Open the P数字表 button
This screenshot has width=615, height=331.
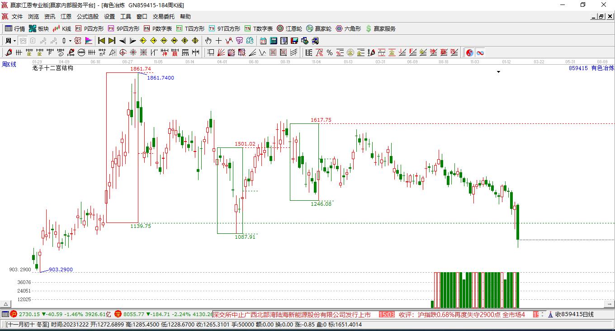point(158,28)
